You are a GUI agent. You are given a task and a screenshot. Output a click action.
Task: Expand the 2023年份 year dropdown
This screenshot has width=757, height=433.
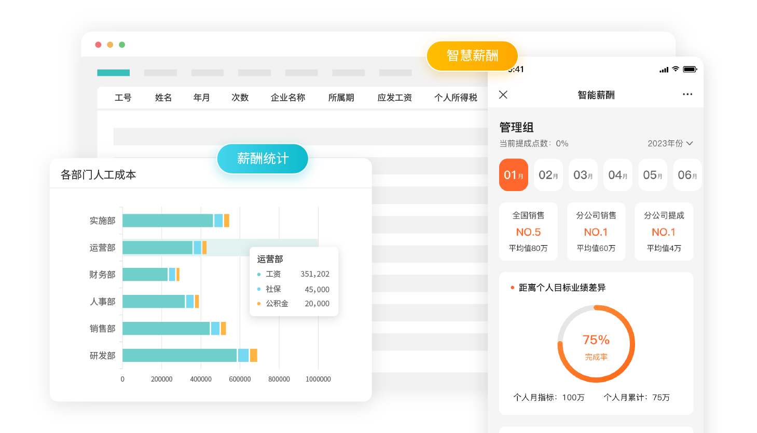click(670, 143)
